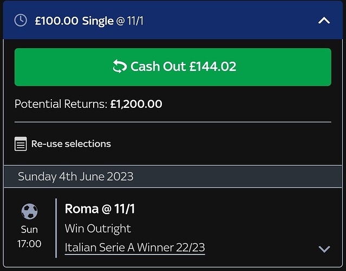Click the clock pending-bet icon
The width and height of the screenshot is (346, 271).
(x=21, y=21)
